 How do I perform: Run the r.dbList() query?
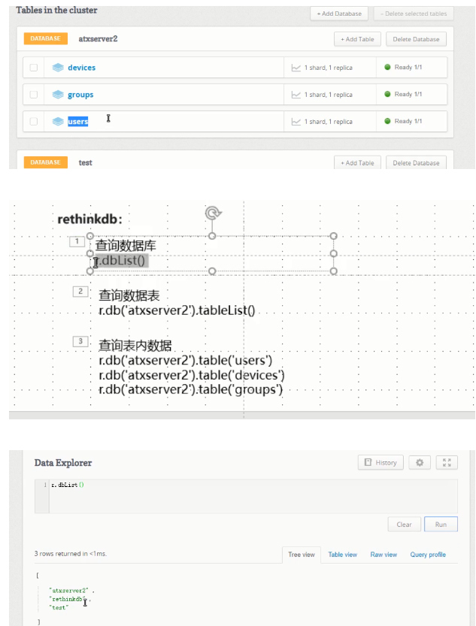[441, 525]
